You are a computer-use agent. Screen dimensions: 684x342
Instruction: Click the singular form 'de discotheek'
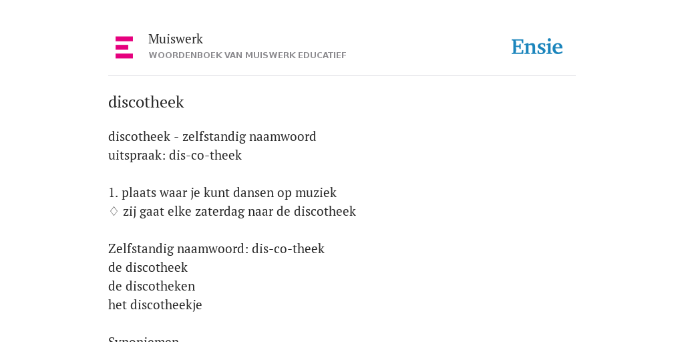(x=148, y=267)
